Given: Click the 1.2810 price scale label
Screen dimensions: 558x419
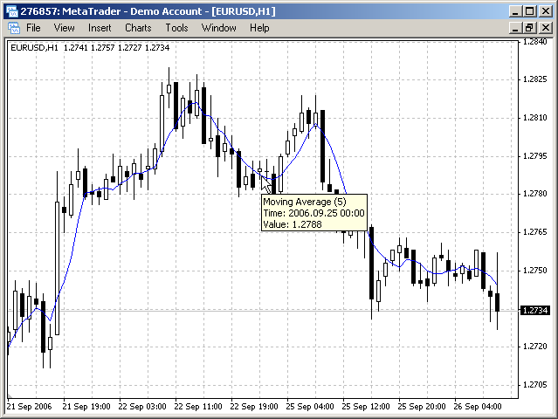Looking at the screenshot, I should pyautogui.click(x=535, y=118).
